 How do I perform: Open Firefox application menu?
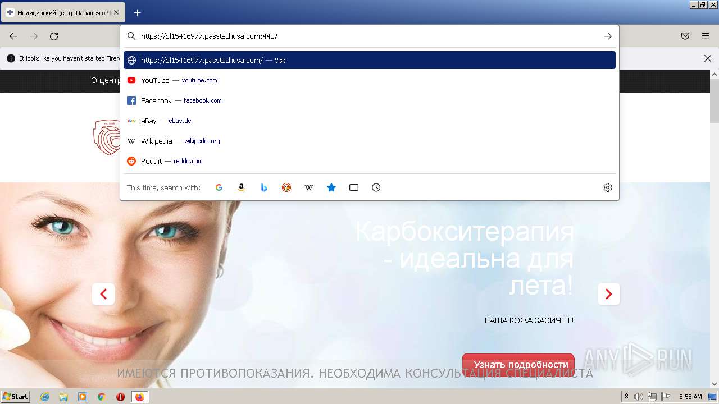(x=706, y=36)
